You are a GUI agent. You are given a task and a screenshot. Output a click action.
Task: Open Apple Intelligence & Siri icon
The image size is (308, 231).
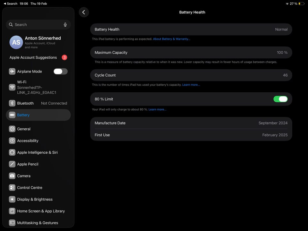(12, 152)
